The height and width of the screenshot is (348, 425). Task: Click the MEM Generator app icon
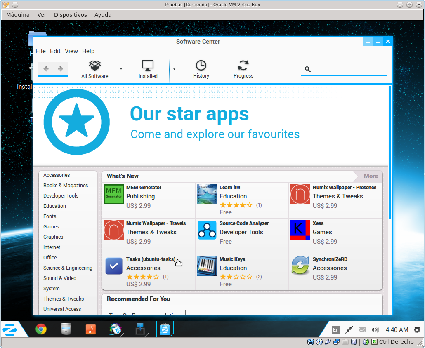pyautogui.click(x=114, y=194)
